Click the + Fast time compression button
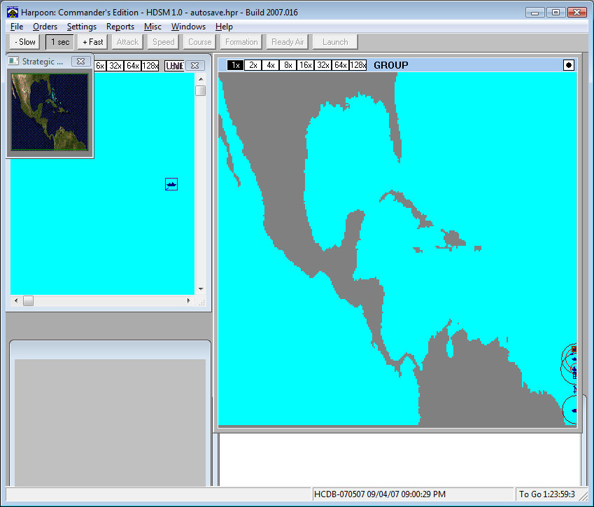This screenshot has height=507, width=594. pos(93,42)
